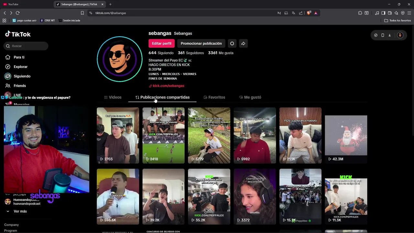
Task: Open the profile avatar menu at top right
Action: [400, 35]
